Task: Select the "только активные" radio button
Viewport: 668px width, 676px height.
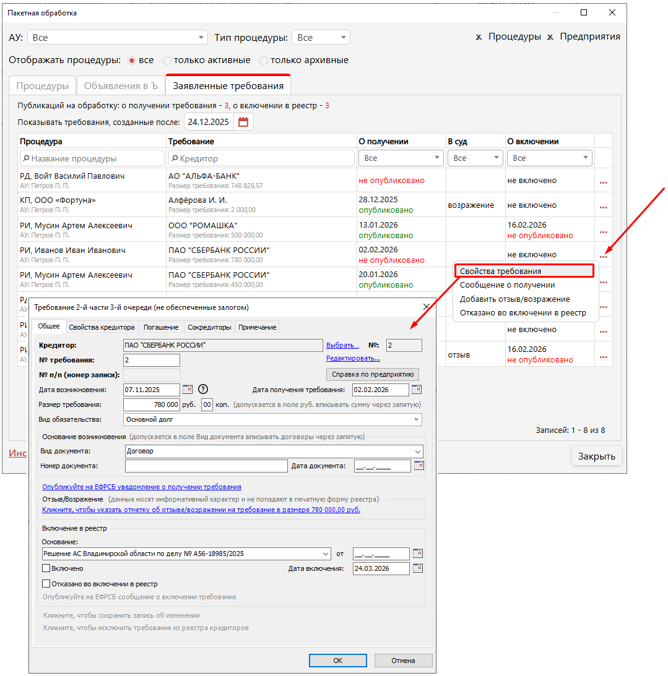Action: (167, 61)
